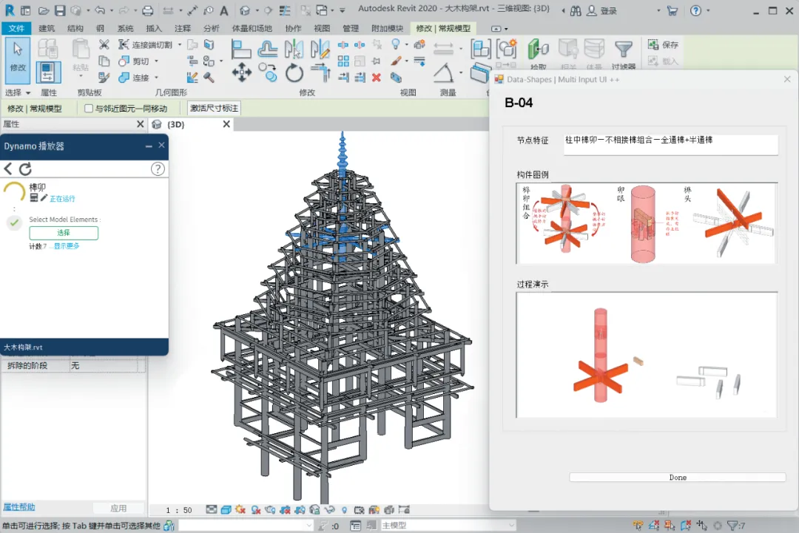799x533 pixels.
Task: Select the Array tool grid icon
Action: pos(343,61)
